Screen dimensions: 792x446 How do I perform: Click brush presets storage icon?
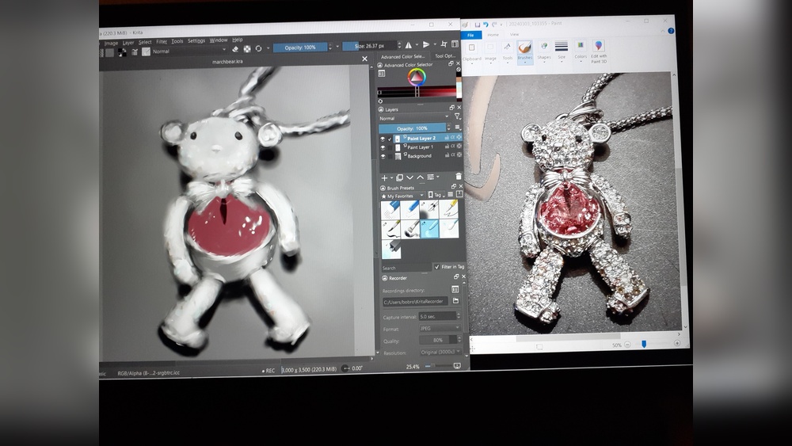(459, 194)
